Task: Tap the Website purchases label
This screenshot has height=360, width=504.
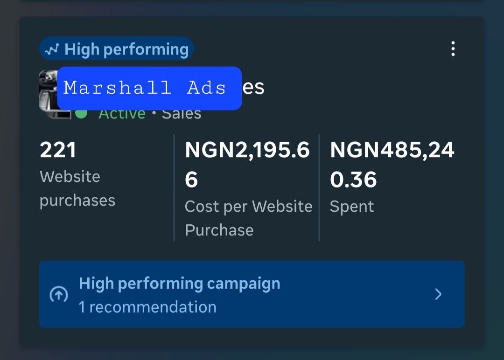Action: tap(77, 188)
